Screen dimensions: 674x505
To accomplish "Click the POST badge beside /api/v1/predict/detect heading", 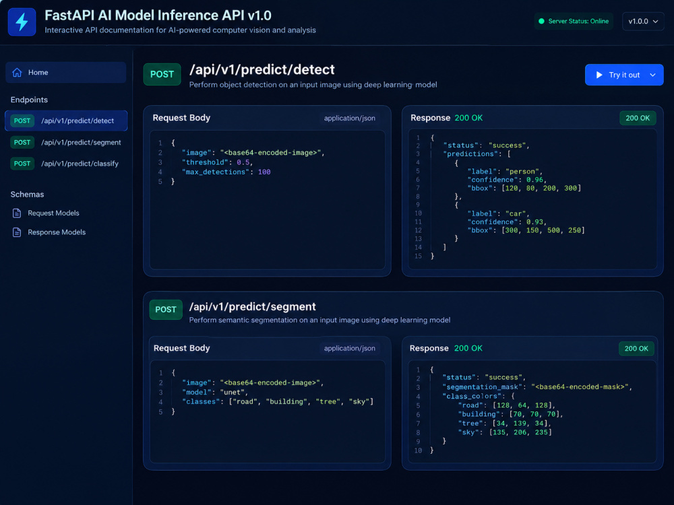I will (162, 74).
